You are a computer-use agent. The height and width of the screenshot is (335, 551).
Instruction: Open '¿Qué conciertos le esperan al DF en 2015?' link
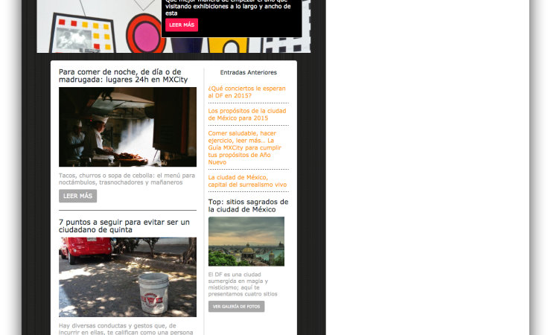pyautogui.click(x=246, y=92)
